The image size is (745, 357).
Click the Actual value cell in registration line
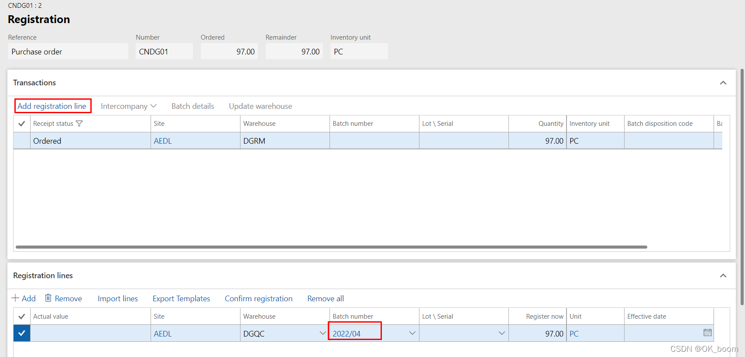[x=90, y=333]
